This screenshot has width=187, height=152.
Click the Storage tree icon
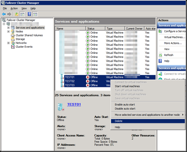(13, 39)
